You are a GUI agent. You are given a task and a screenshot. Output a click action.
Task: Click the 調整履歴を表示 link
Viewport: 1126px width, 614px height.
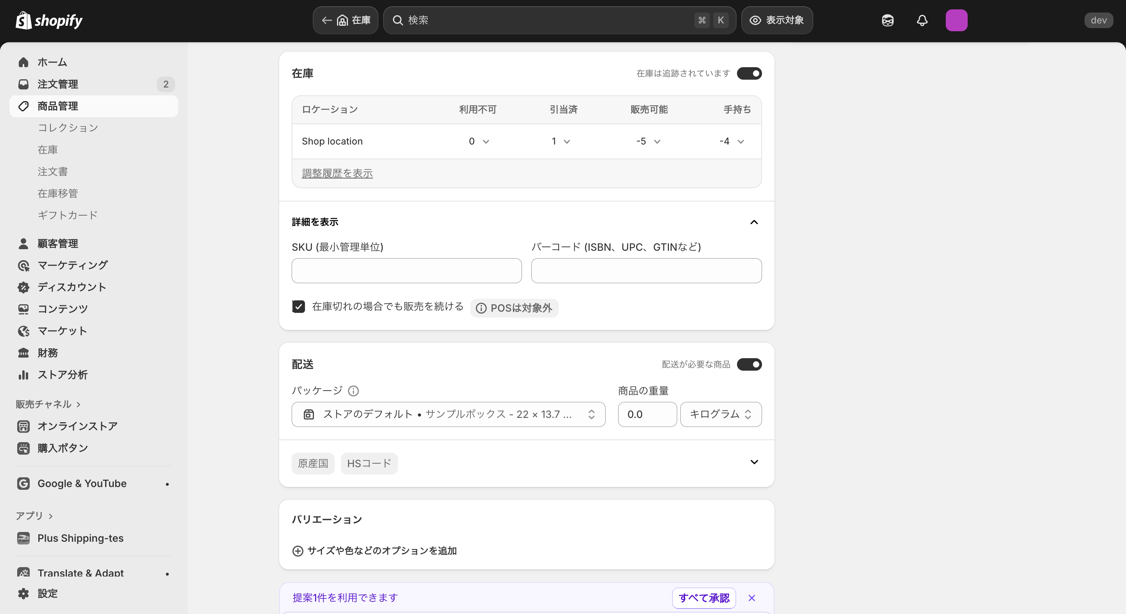point(337,173)
